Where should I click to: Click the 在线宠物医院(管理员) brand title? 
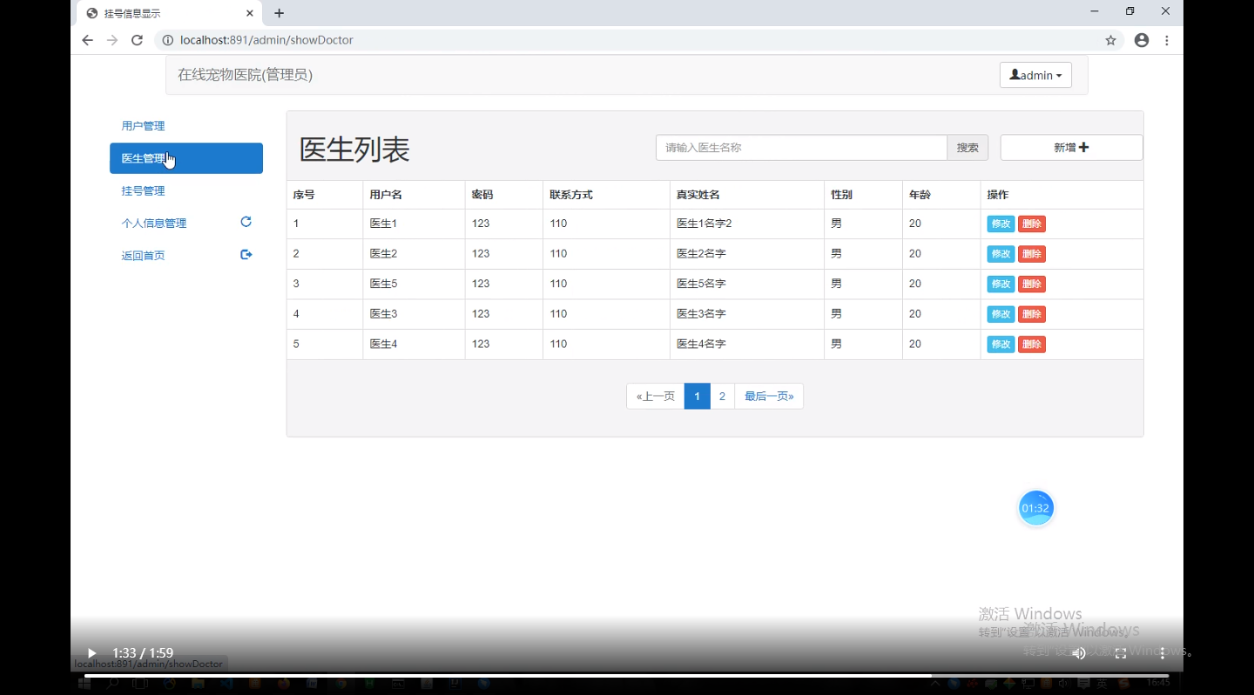(245, 75)
